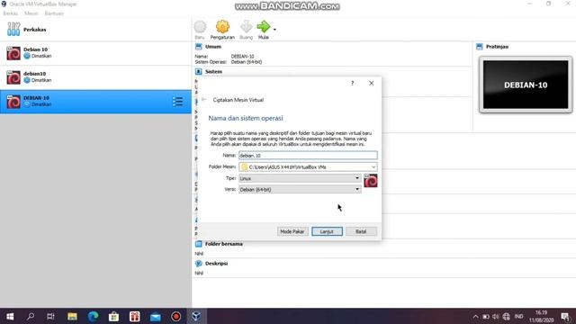Viewport: 576px width, 324px height.
Task: Click the battery icon in system tray
Action: tap(486, 317)
